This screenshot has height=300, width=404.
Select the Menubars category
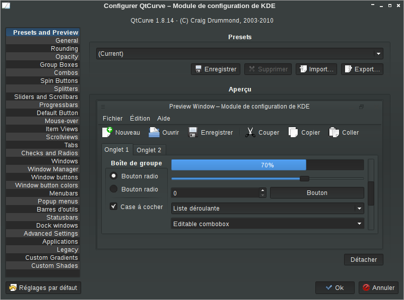(43, 193)
